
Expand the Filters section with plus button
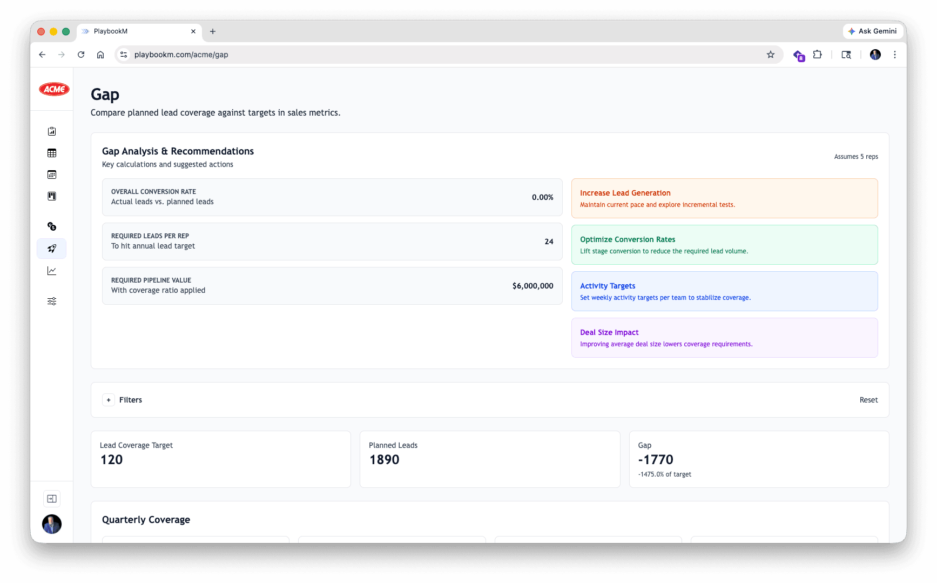click(x=109, y=400)
